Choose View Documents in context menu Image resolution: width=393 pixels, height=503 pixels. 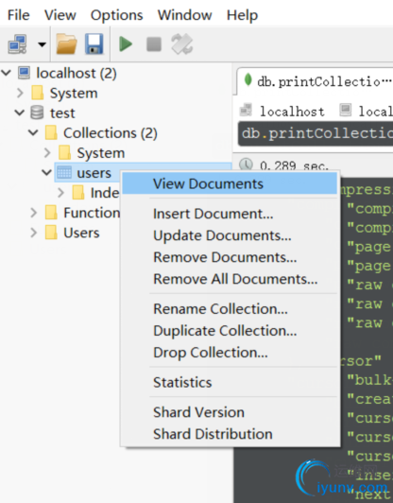(x=230, y=183)
